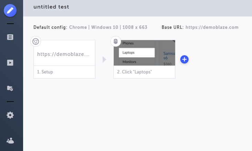
Task: Open the test list icon in sidebar
Action: point(10,37)
